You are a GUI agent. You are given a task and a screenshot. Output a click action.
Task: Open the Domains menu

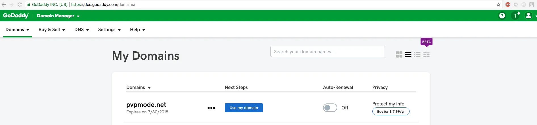pos(17,29)
